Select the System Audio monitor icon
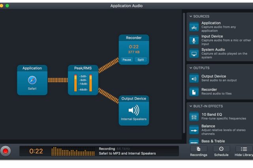253x168 pixels. pos(194,54)
